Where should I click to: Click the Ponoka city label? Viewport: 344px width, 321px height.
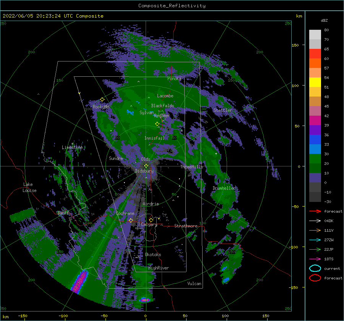click(x=174, y=79)
